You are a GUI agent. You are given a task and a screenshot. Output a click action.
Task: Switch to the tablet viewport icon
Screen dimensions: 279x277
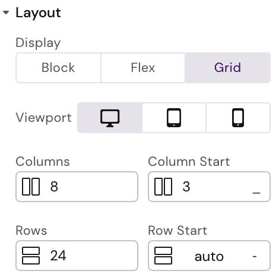click(174, 118)
